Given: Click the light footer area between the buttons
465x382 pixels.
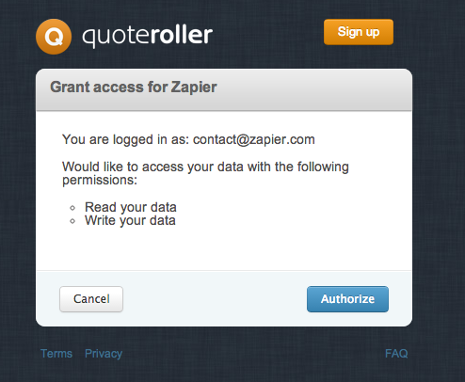Looking at the screenshot, I should point(215,299).
